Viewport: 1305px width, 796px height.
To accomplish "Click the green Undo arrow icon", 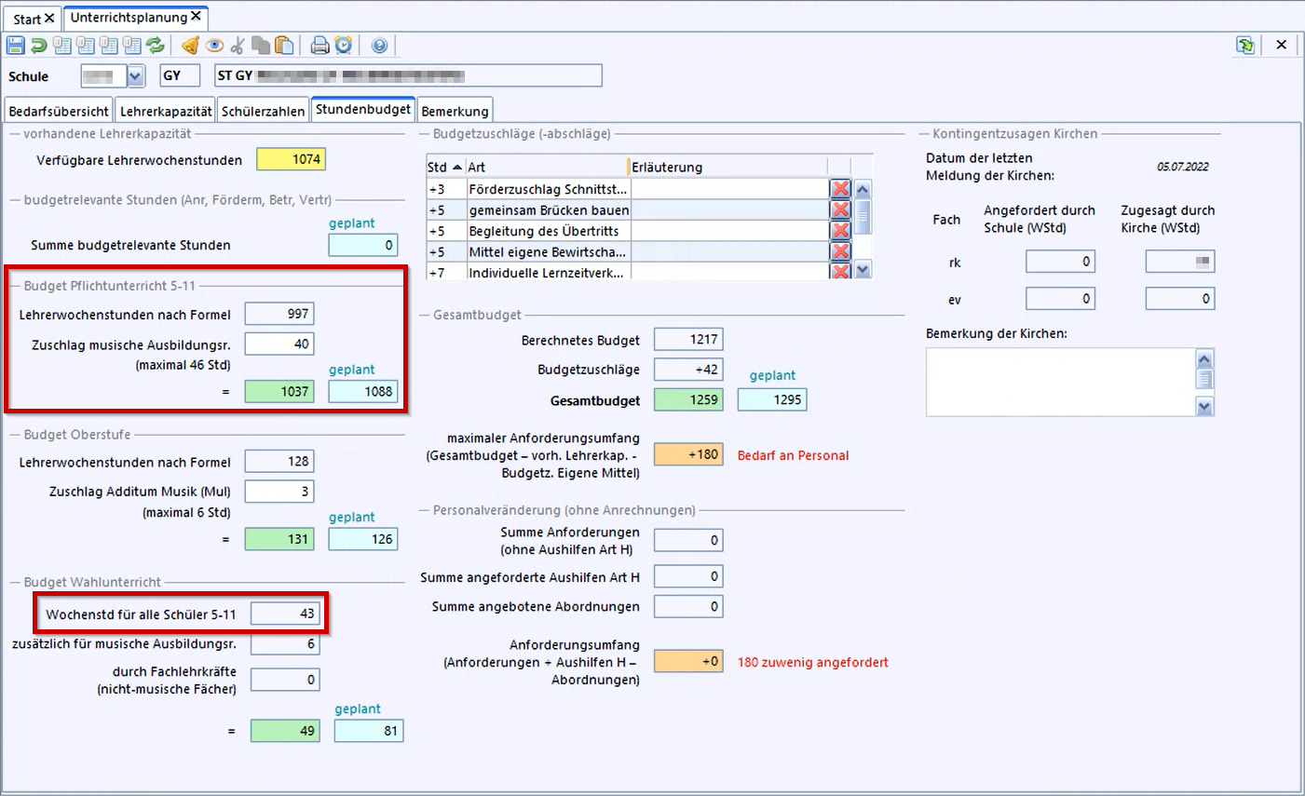I will 38,46.
